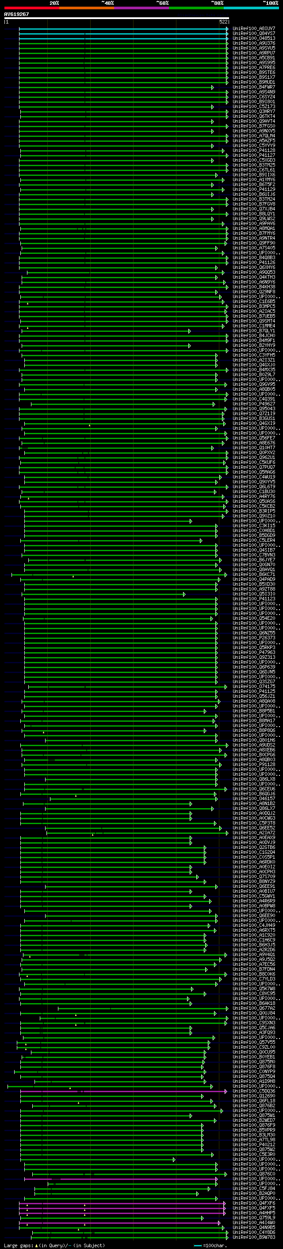Select the UniRef100_Q6TKT4 label
283x1249 pixels.
pos(254,116)
